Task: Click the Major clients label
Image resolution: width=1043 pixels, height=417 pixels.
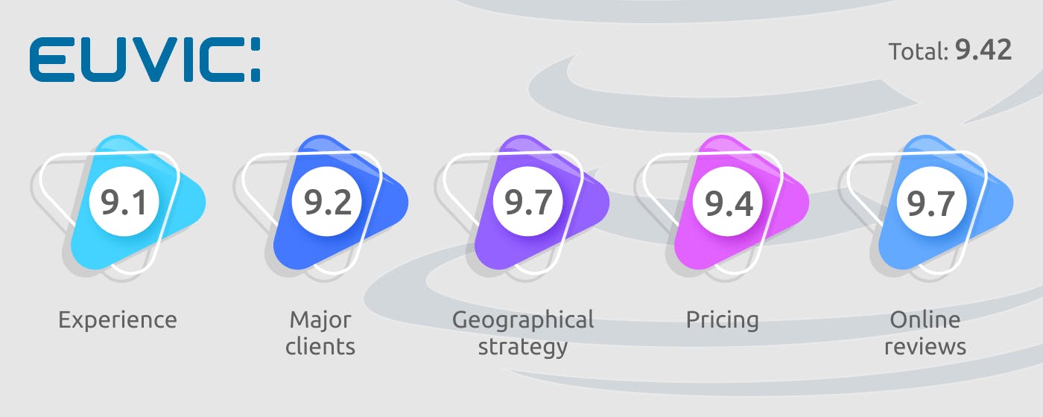Action: click(x=320, y=333)
